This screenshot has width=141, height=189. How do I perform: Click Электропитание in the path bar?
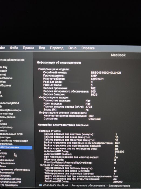[119, 186]
